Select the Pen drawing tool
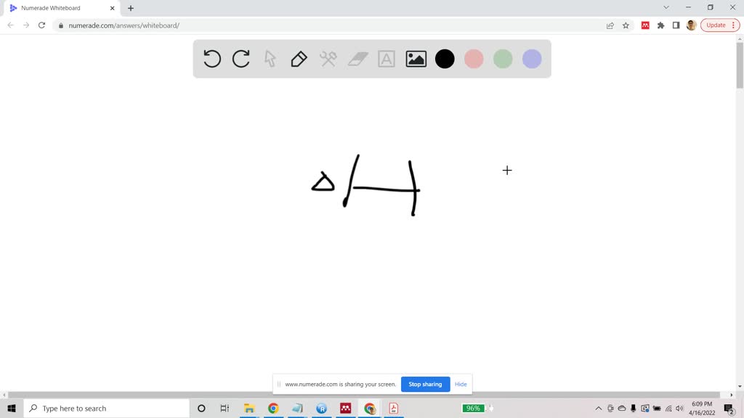This screenshot has width=744, height=418. (x=299, y=59)
